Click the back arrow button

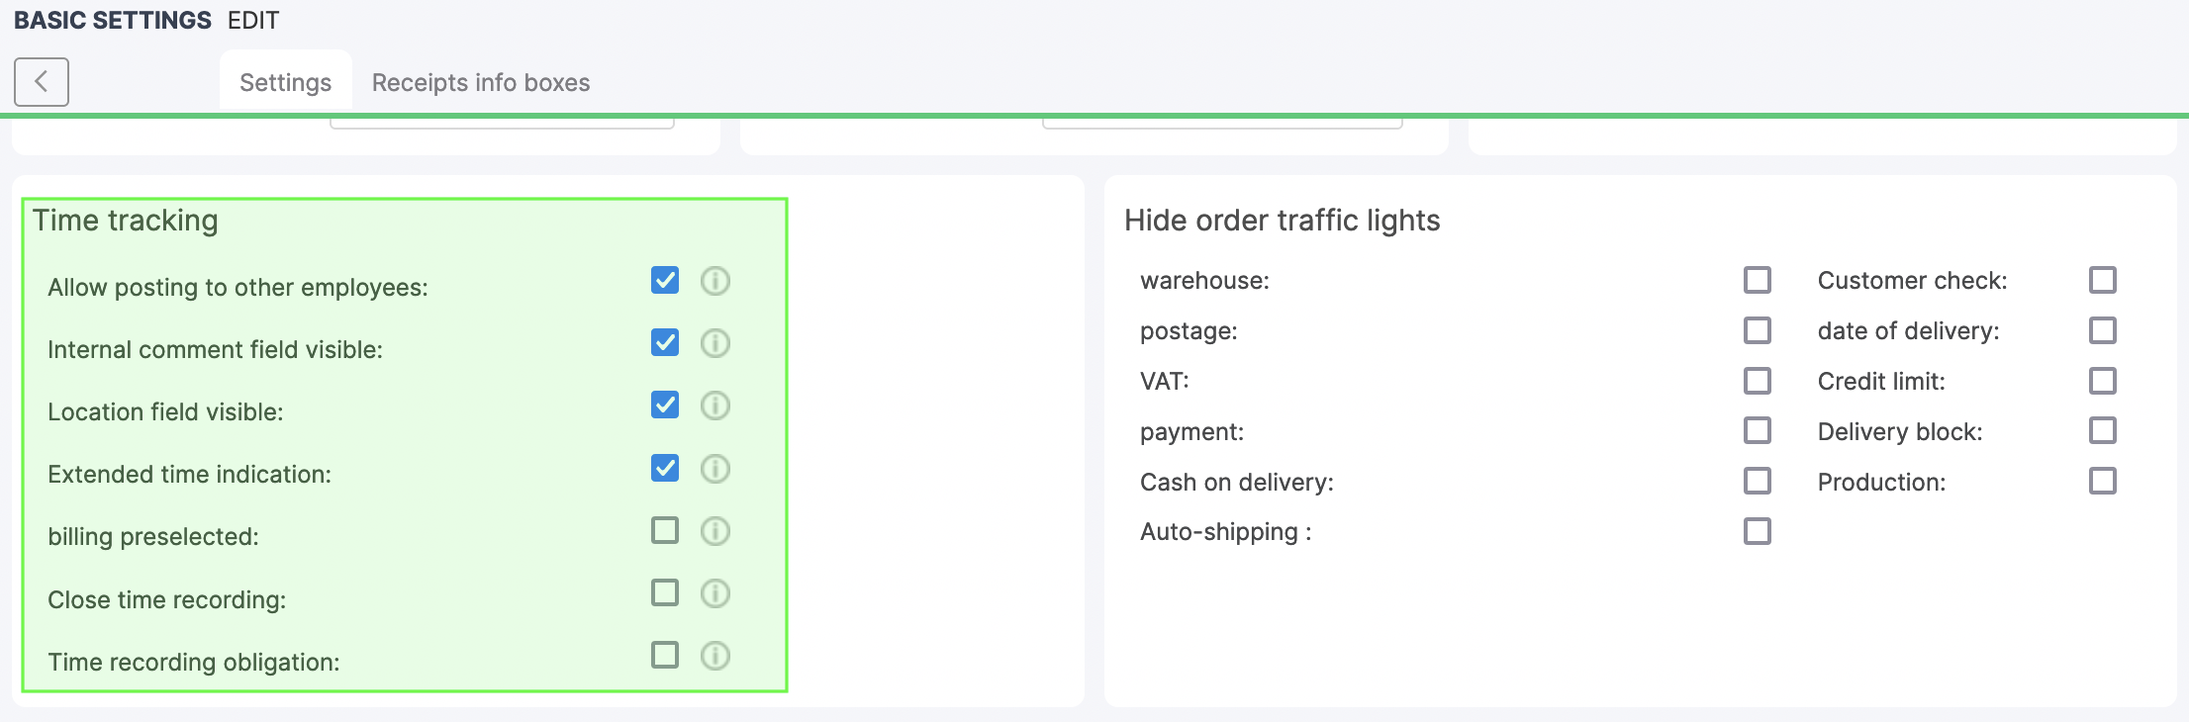(x=41, y=81)
